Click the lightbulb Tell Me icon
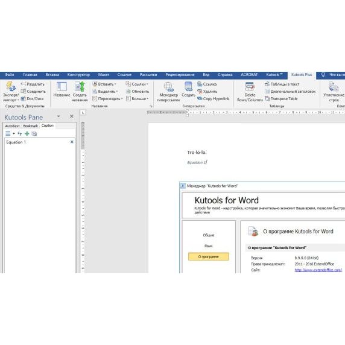The image size is (345, 345). pyautogui.click(x=323, y=75)
